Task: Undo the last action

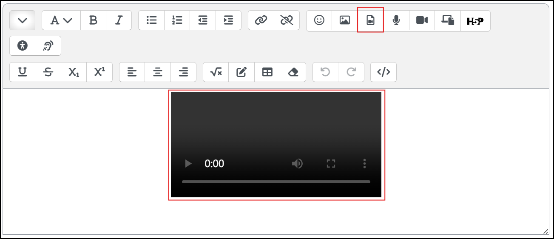Action: 326,72
